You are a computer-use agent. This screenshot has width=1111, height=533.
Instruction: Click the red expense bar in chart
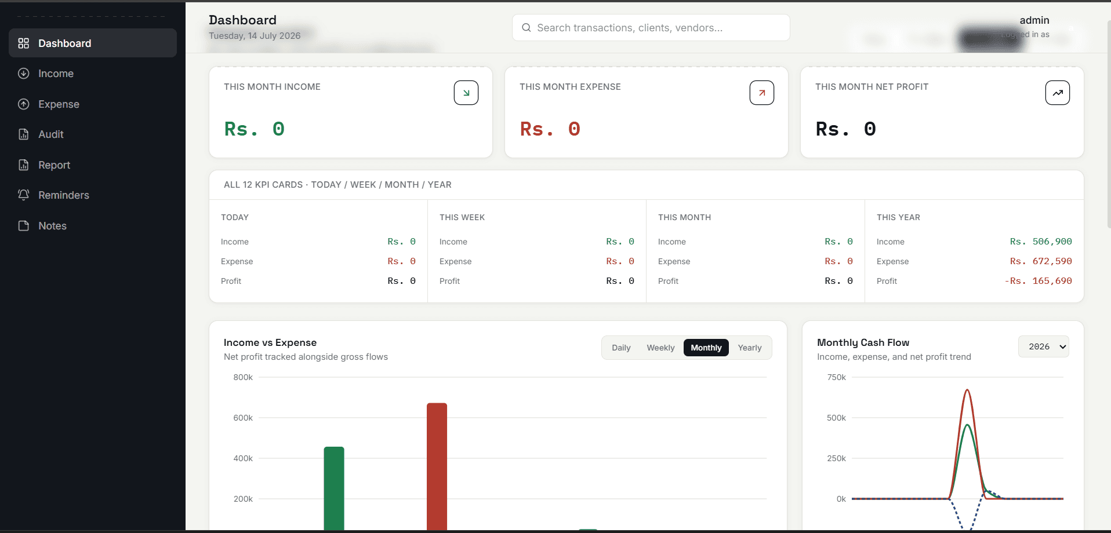click(x=437, y=466)
